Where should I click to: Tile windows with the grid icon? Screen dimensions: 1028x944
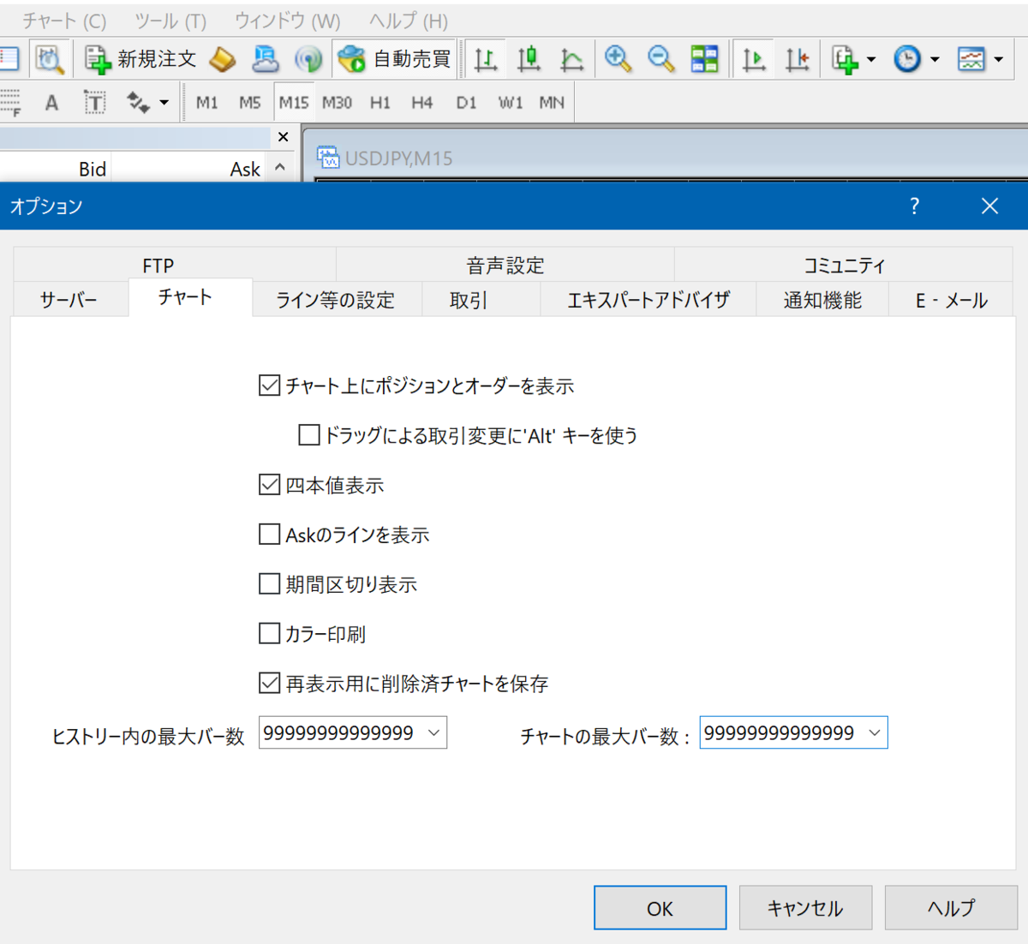click(x=705, y=59)
